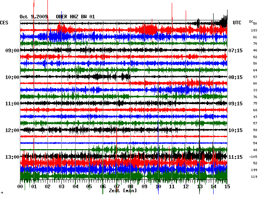Choose the UTC time label "09:15"
The height and width of the screenshot is (197, 259).
(x=235, y=104)
